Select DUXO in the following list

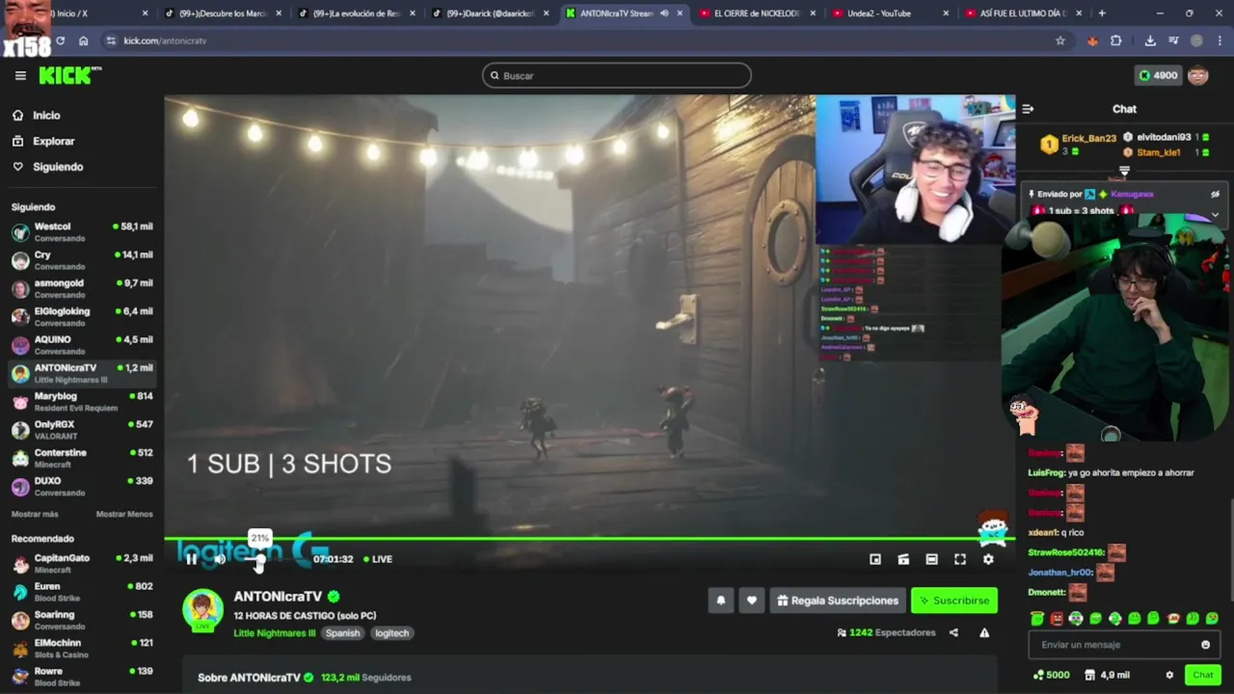pyautogui.click(x=82, y=486)
